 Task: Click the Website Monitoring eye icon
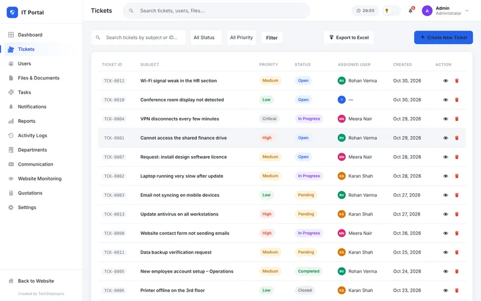(11, 178)
